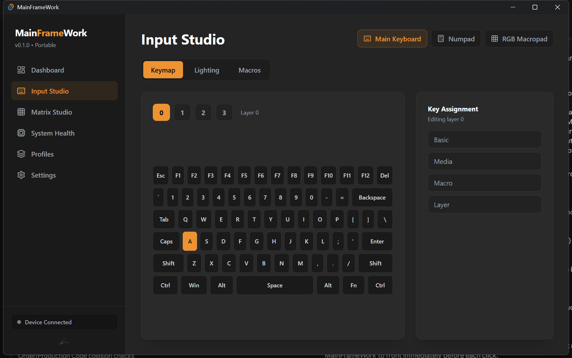Select the M key
Viewport: 572px width, 358px height.
[x=300, y=263]
